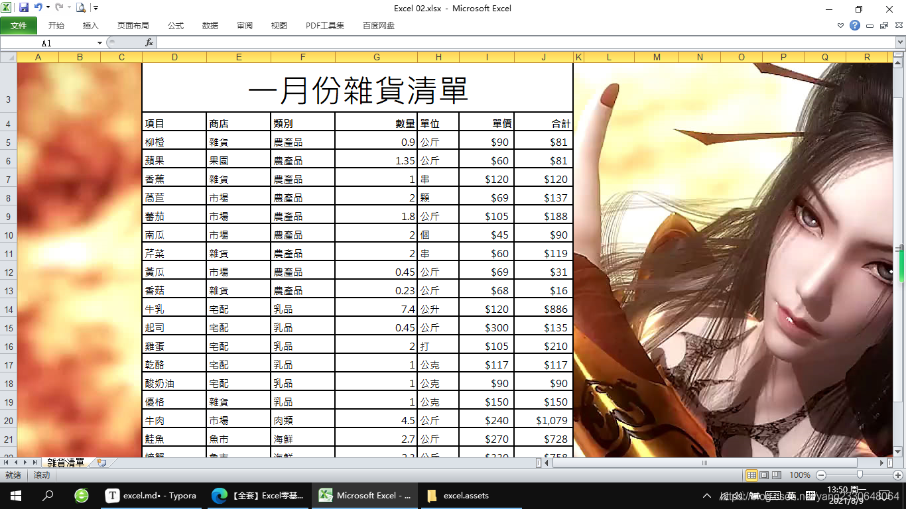Open the PDF工具集 ribbon tab
This screenshot has height=509, width=906.
click(325, 26)
